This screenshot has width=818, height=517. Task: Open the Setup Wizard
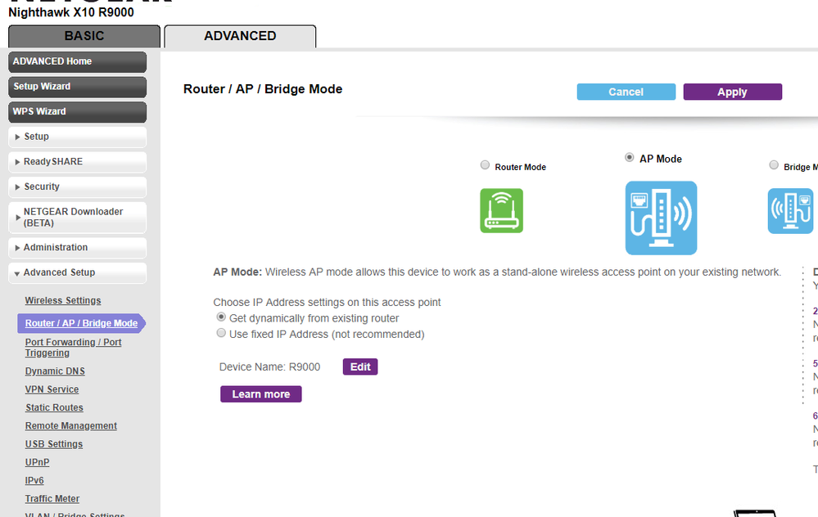pyautogui.click(x=77, y=87)
